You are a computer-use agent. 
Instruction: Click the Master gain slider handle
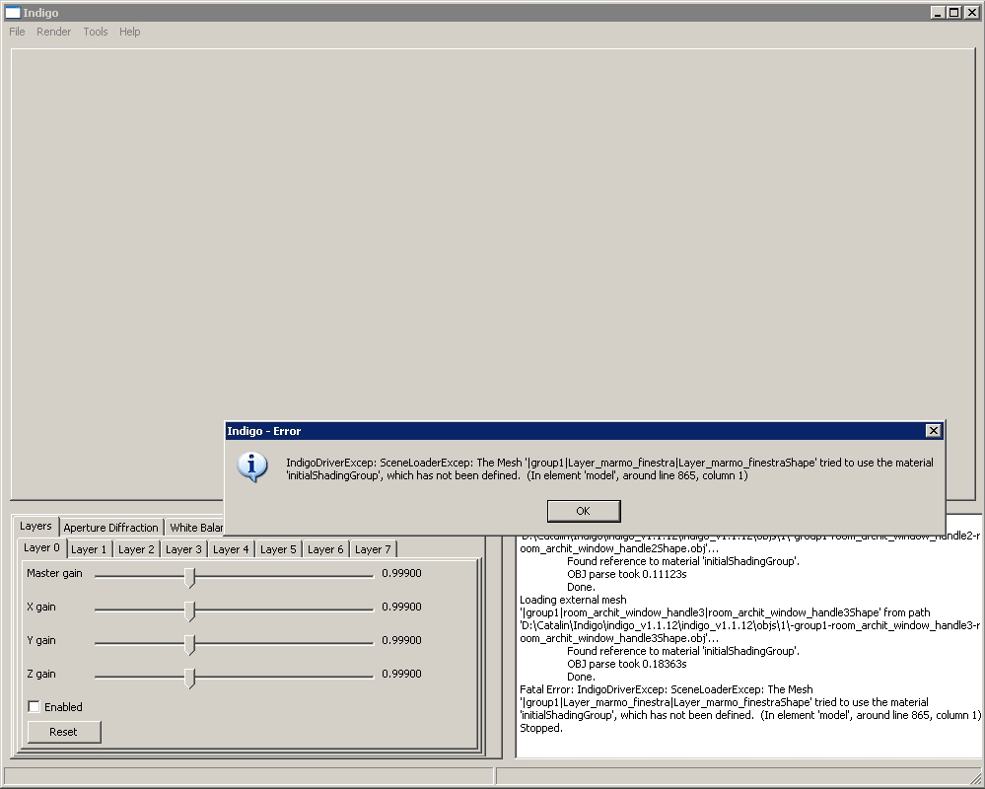pyautogui.click(x=189, y=576)
